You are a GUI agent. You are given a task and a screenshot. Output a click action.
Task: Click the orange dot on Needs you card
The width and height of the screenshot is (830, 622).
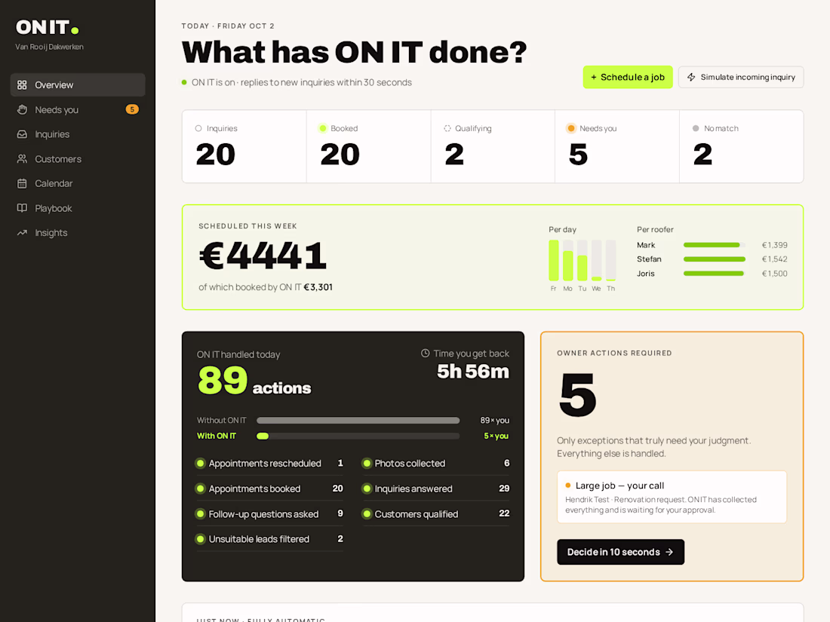[570, 128]
